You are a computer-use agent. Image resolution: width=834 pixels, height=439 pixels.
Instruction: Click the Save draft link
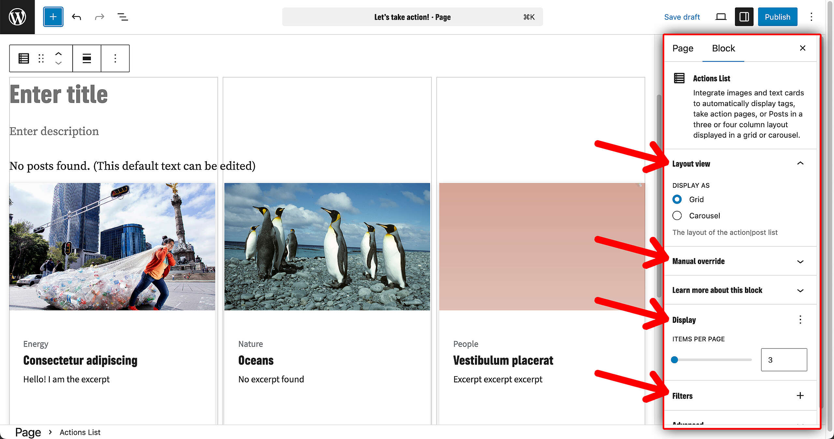pyautogui.click(x=682, y=17)
